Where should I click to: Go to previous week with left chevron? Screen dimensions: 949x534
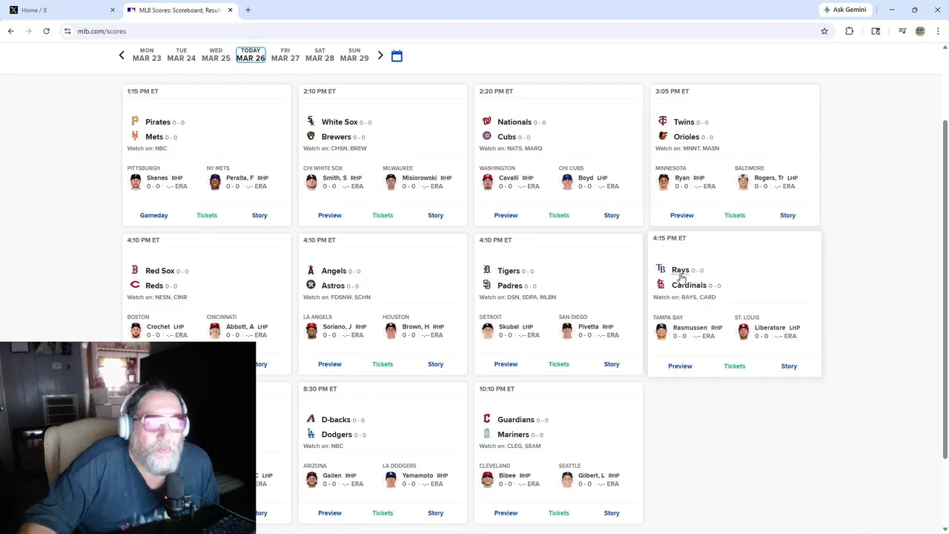[122, 56]
